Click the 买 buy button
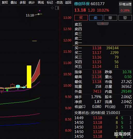 pyautogui.click(x=81, y=18)
